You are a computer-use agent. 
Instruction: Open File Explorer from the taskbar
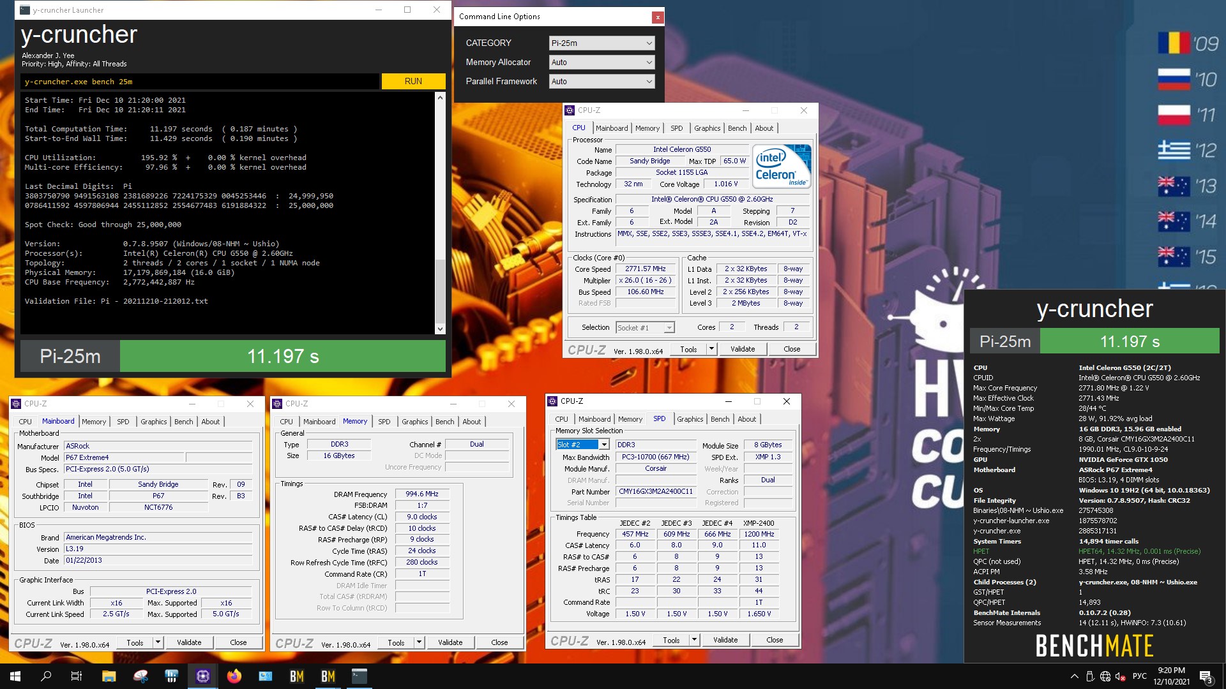109,676
